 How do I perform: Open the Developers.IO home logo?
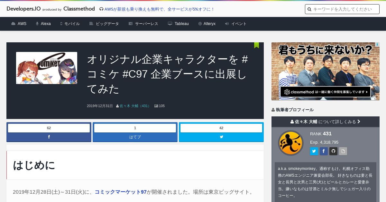[23, 9]
